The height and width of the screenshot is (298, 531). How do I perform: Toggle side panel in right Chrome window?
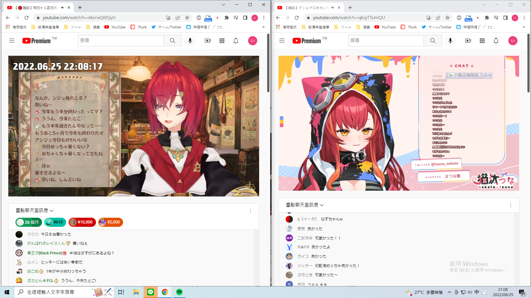tap(505, 18)
